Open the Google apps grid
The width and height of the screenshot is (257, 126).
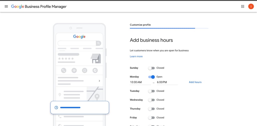243,6
